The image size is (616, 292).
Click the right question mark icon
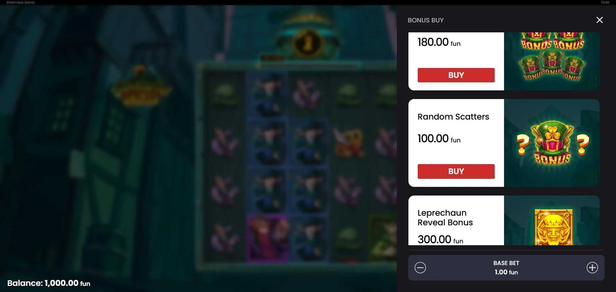tap(583, 145)
